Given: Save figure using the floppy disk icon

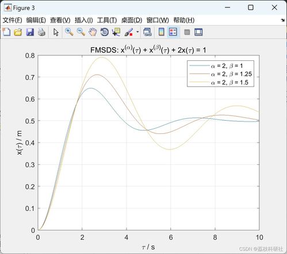Looking at the screenshot, I should [x=30, y=32].
